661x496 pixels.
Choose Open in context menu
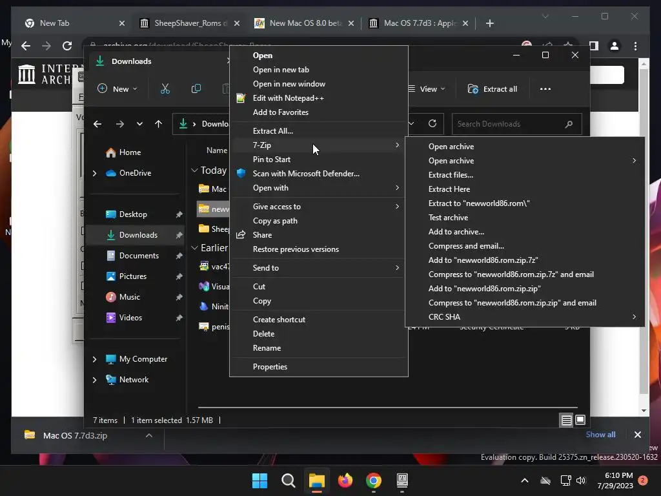click(319, 56)
